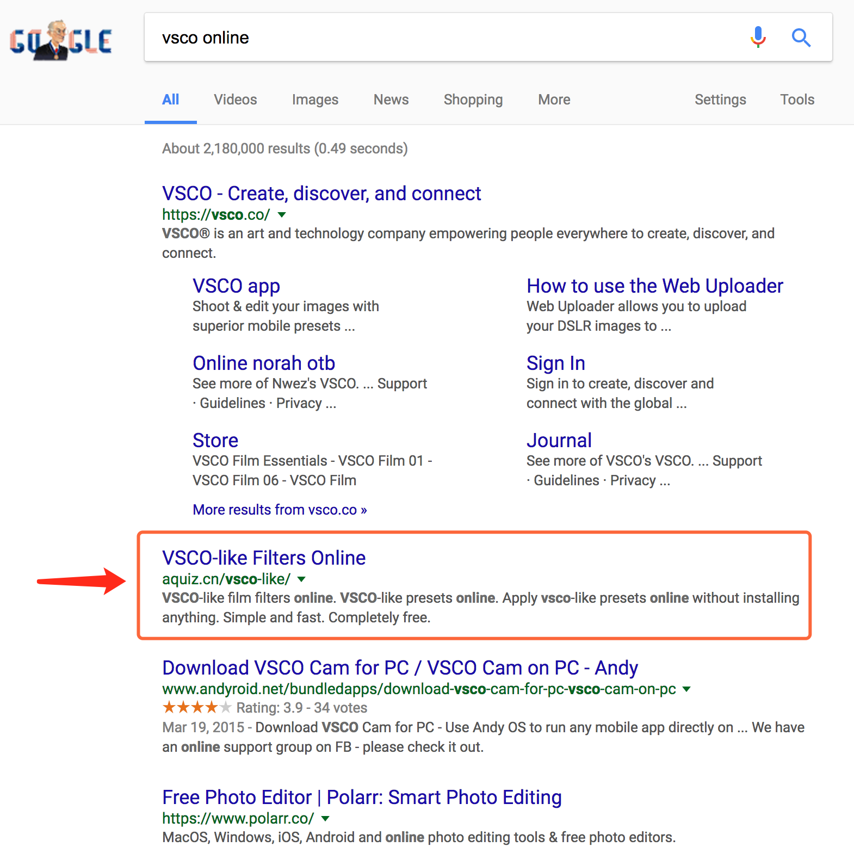Switch to the Videos tab
Viewport: 854px width, 853px height.
coord(235,100)
